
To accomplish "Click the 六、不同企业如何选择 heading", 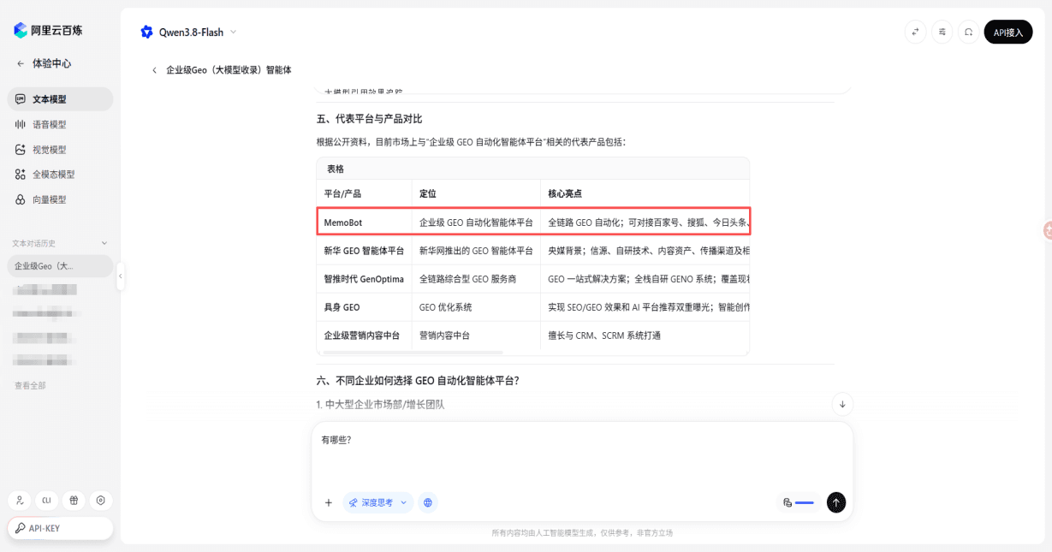I will tap(418, 380).
